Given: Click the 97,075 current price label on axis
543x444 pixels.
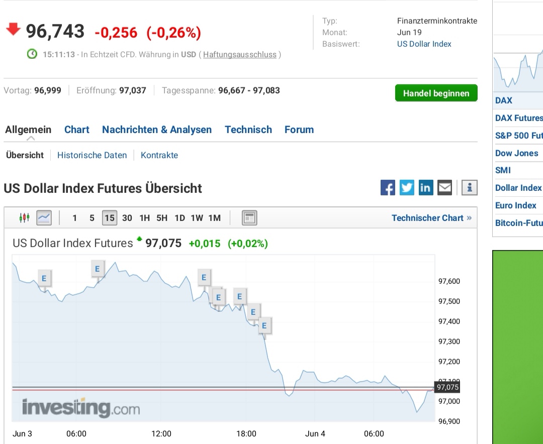Looking at the screenshot, I should 447,387.
